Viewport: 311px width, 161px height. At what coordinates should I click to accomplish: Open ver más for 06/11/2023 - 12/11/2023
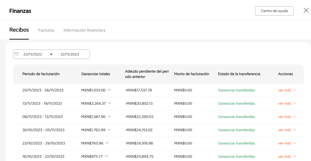click(x=287, y=117)
